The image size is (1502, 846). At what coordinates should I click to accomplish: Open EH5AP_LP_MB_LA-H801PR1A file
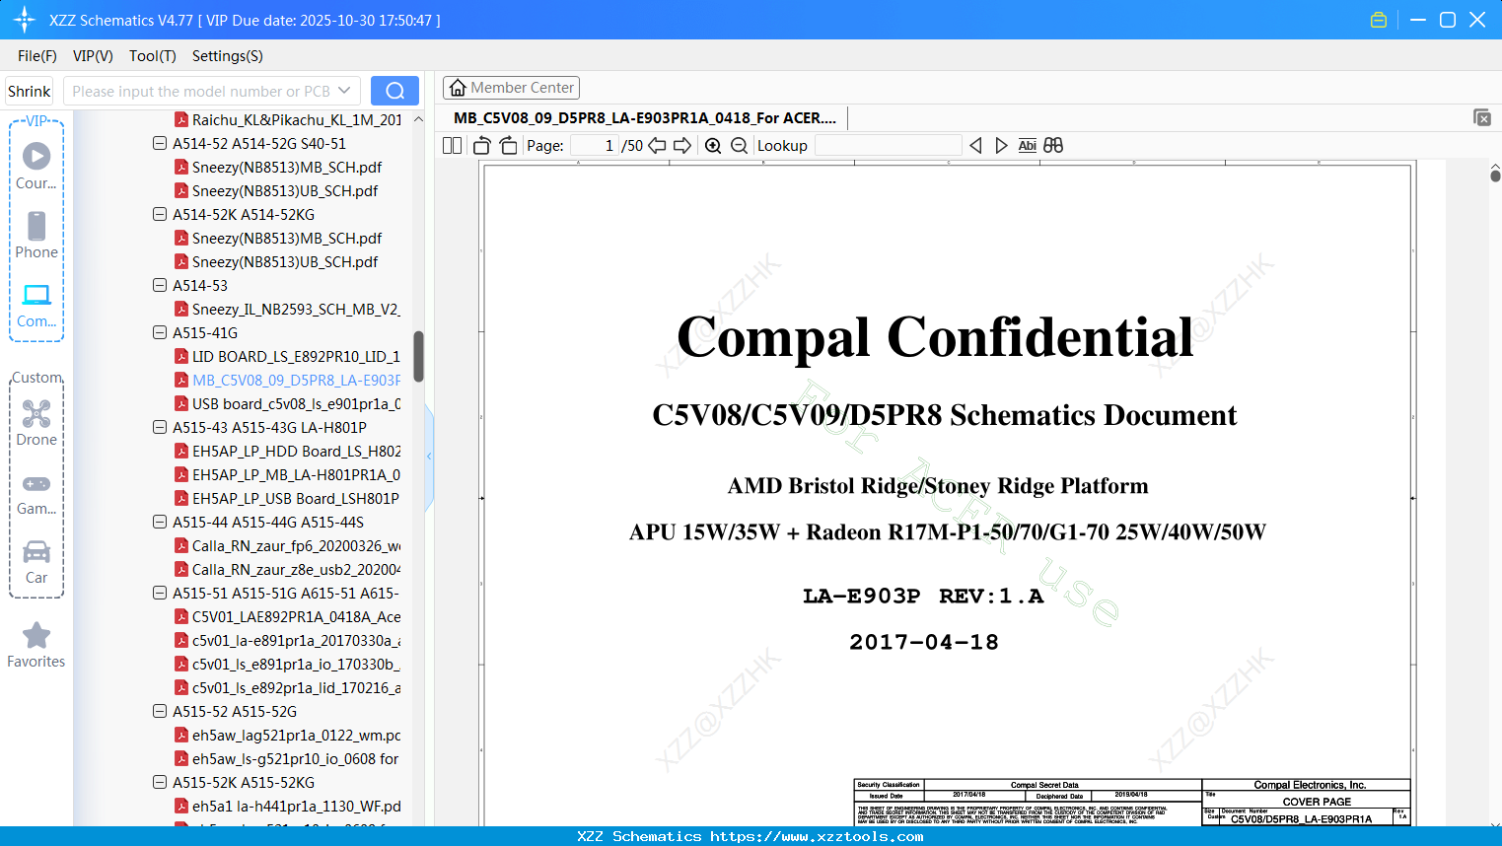(x=287, y=474)
